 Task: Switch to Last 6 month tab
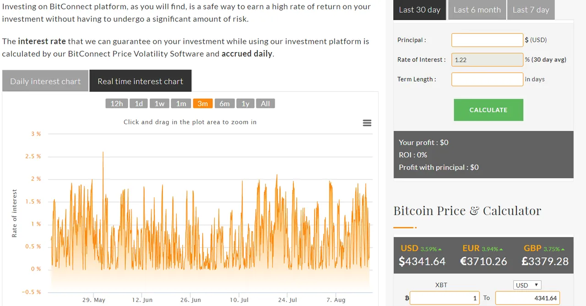(x=477, y=10)
